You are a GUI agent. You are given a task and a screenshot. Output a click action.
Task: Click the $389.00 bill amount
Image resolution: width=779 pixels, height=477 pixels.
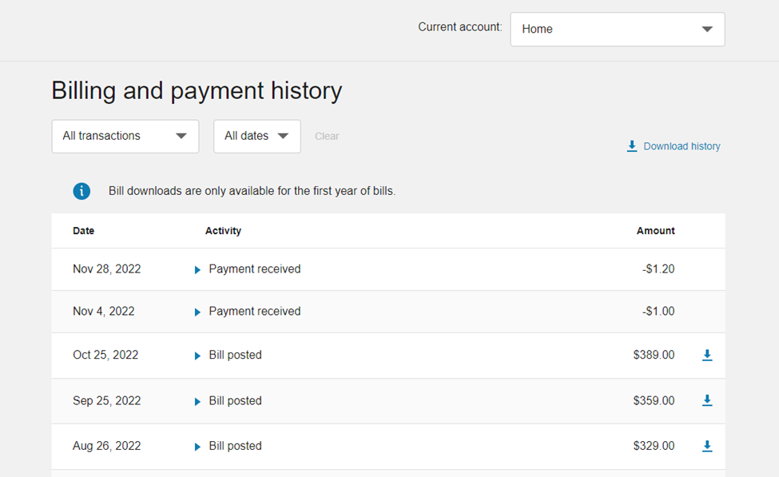pos(654,355)
